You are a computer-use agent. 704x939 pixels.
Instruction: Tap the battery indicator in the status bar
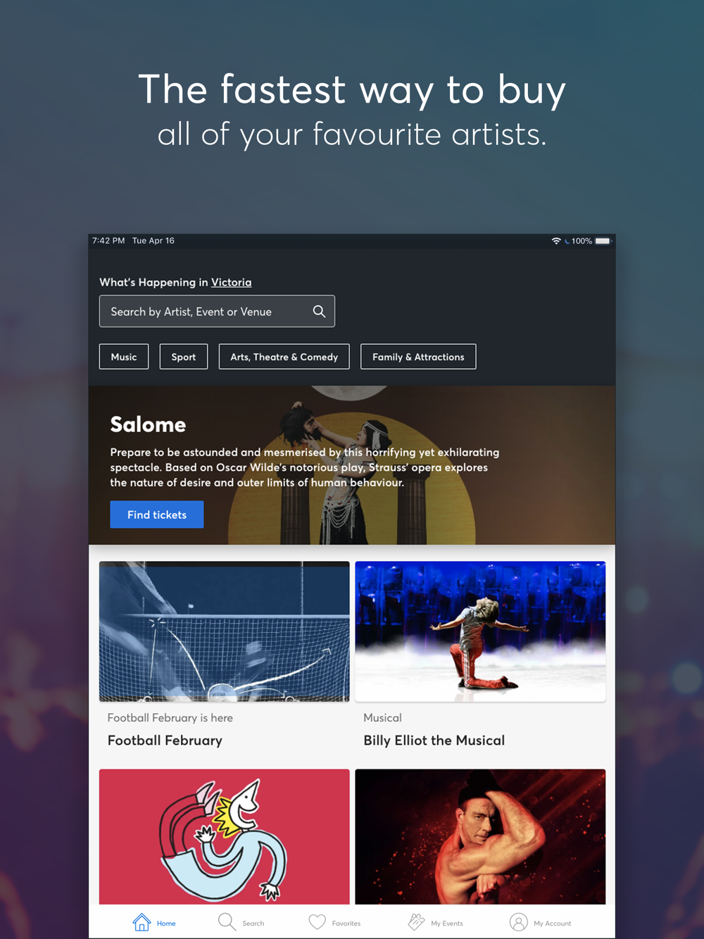pos(603,241)
